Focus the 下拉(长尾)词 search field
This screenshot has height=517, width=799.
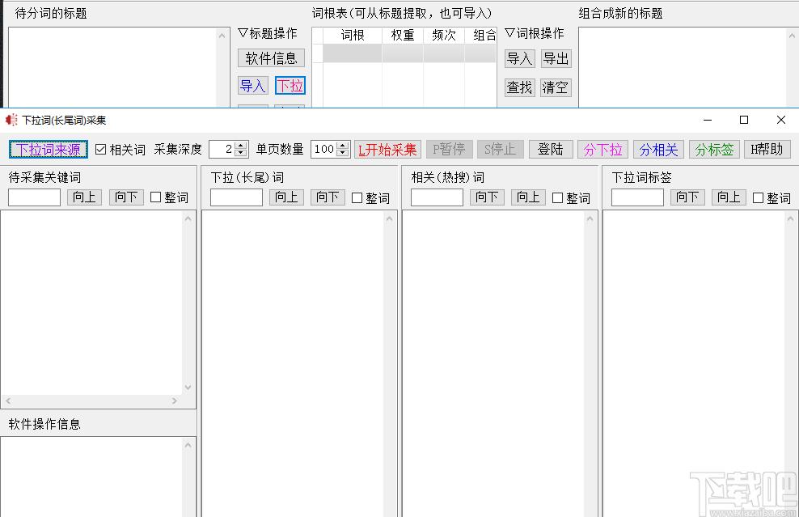(x=236, y=197)
